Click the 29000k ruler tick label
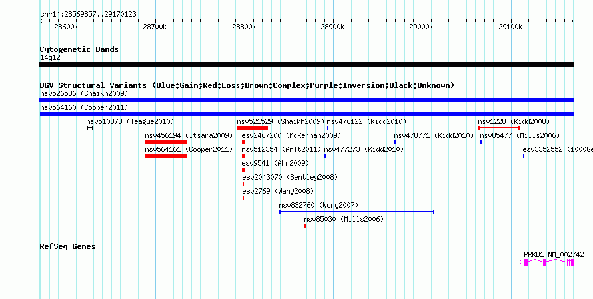The width and height of the screenshot is (593, 299). point(421,27)
